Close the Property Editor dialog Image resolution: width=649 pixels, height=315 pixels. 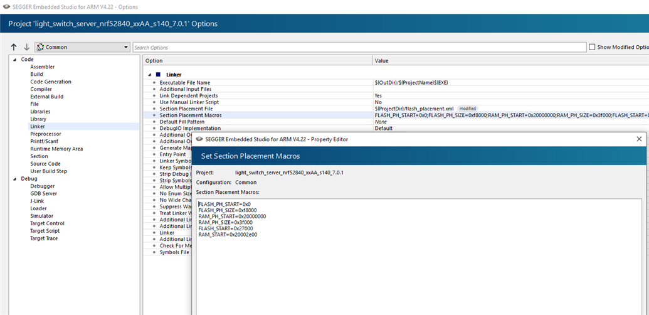click(x=638, y=139)
